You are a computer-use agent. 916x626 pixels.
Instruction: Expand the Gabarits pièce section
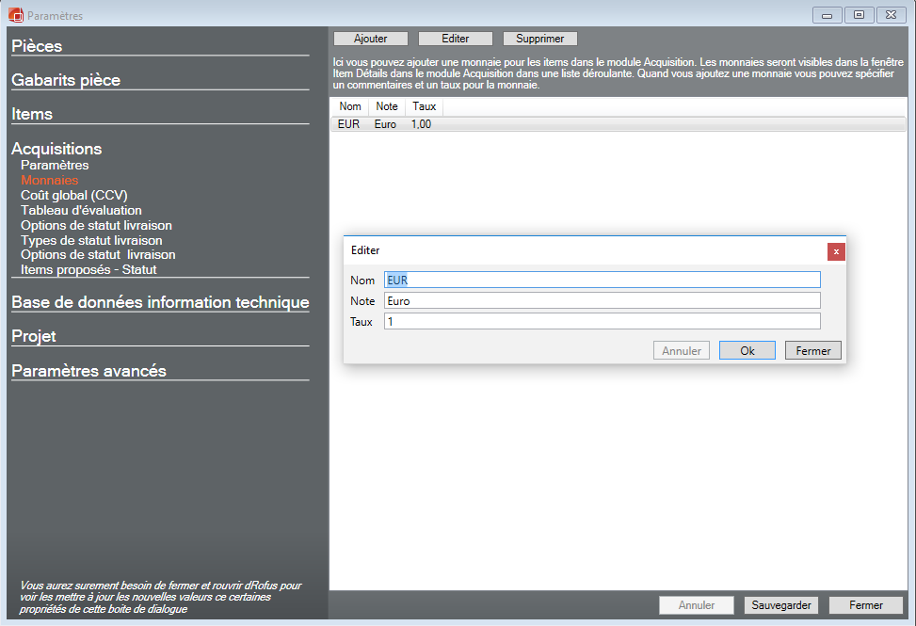66,81
